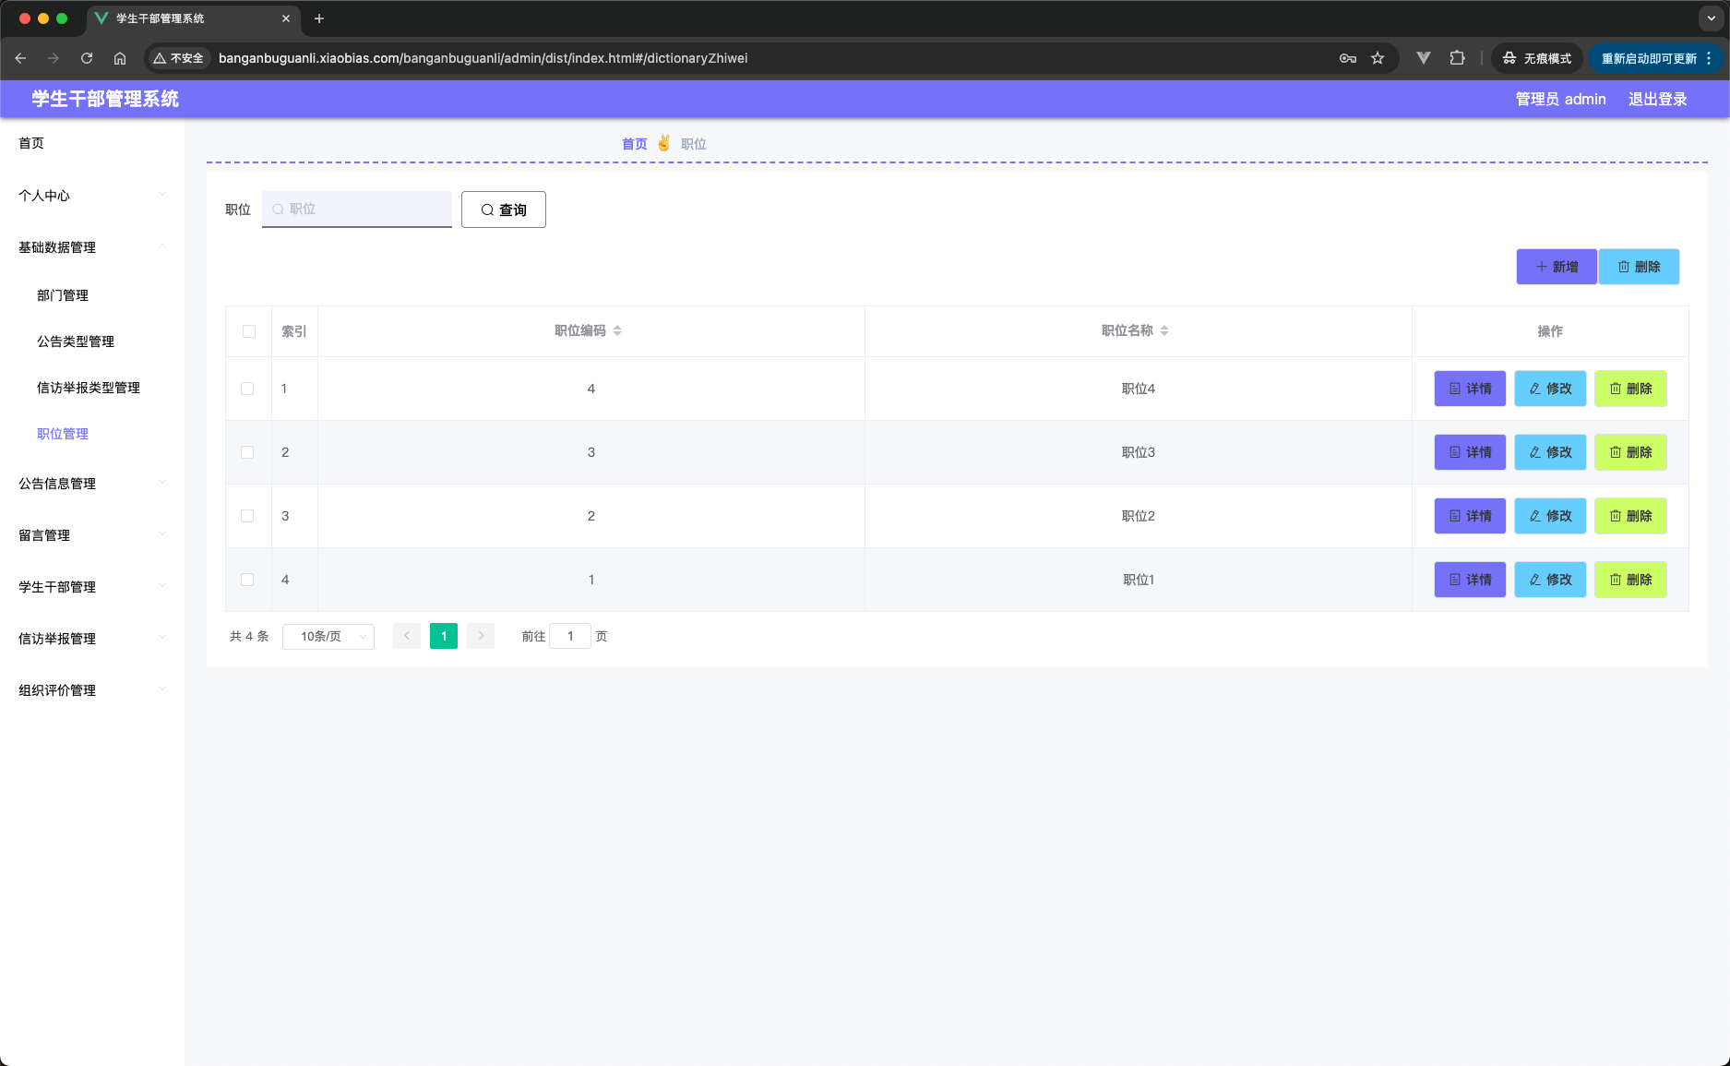Bookmark this page with the star

point(1378,58)
